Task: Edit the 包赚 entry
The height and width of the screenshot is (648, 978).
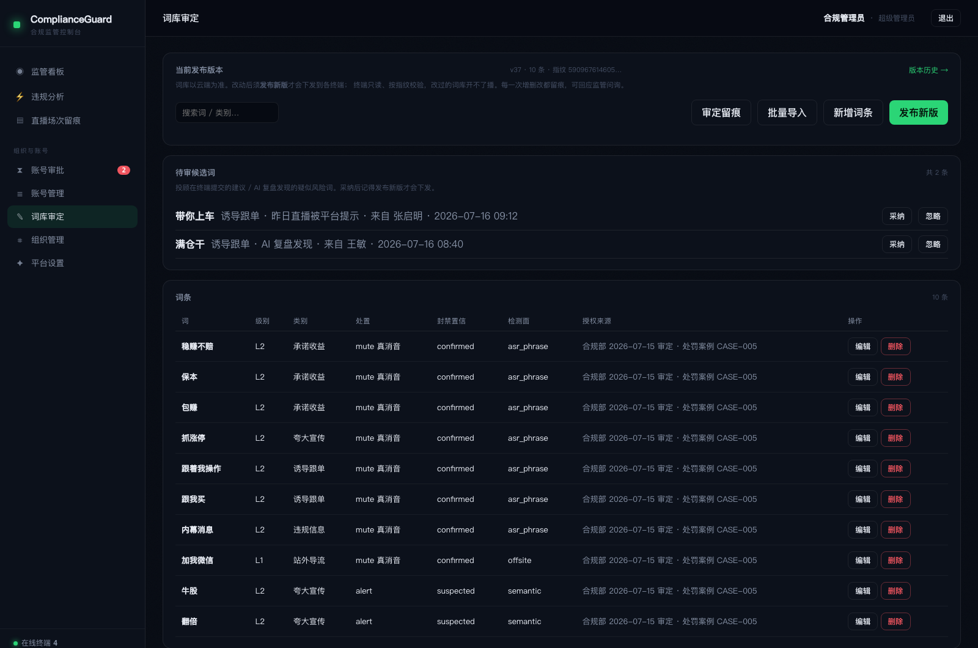Action: 862,407
